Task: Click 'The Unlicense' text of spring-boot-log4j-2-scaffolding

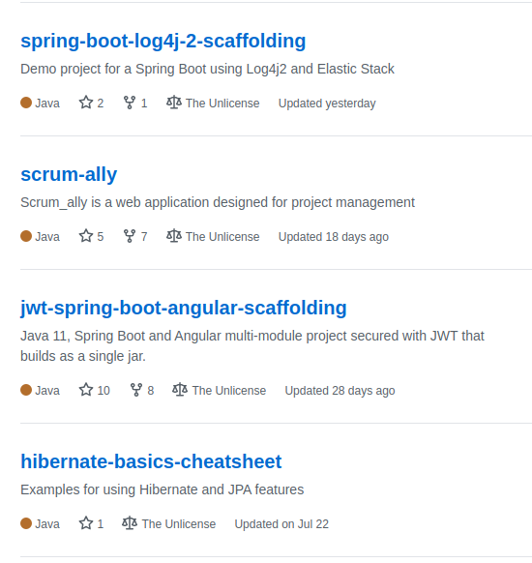Action: [x=222, y=104]
